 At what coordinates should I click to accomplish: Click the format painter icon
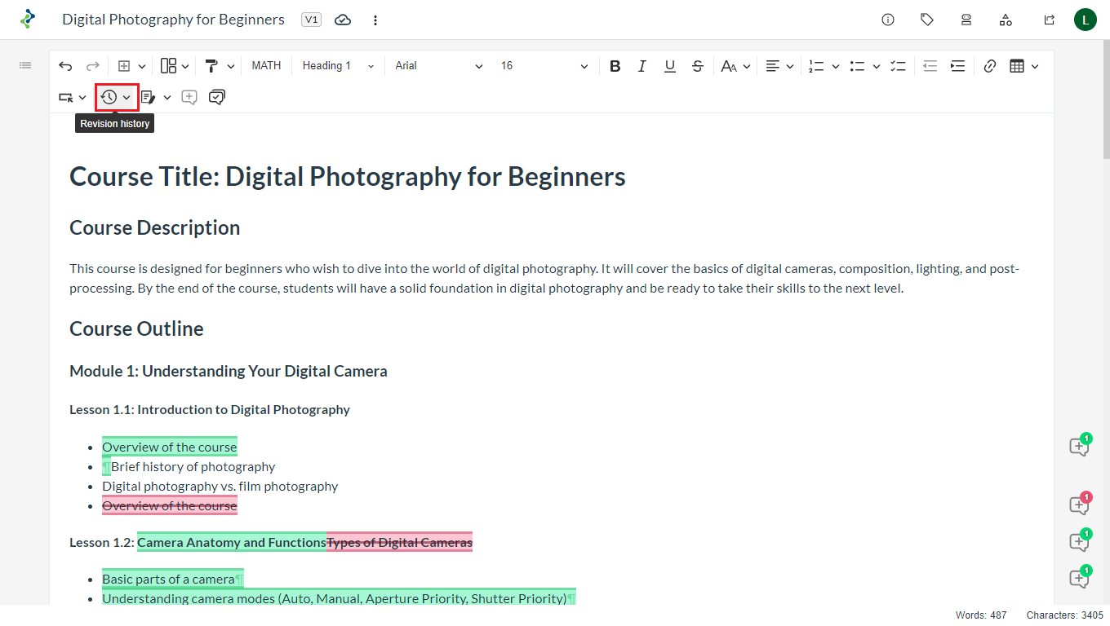211,66
